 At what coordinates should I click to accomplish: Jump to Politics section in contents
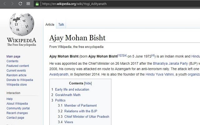pos(60,100)
